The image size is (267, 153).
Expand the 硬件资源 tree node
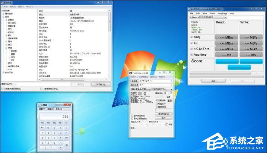[x=3, y=14]
